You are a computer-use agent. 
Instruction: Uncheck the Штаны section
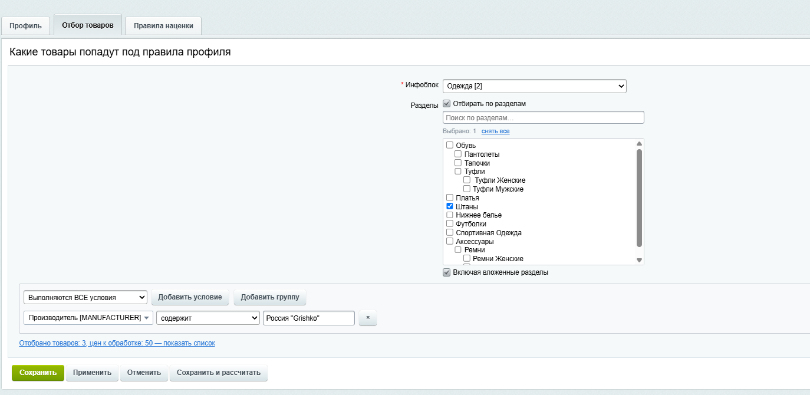[x=450, y=206]
